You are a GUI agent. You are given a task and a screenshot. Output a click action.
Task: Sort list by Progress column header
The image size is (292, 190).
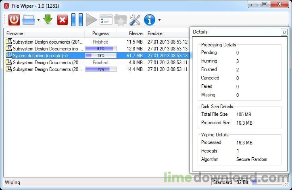tap(100, 33)
